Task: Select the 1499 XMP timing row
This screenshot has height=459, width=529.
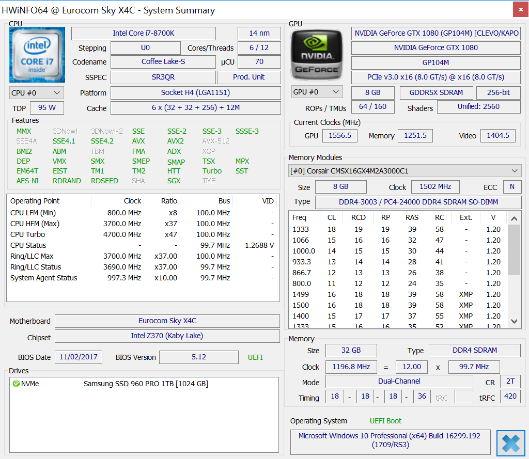Action: point(398,294)
